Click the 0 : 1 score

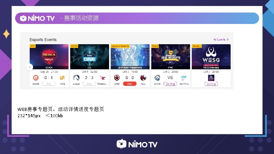coord(49,78)
